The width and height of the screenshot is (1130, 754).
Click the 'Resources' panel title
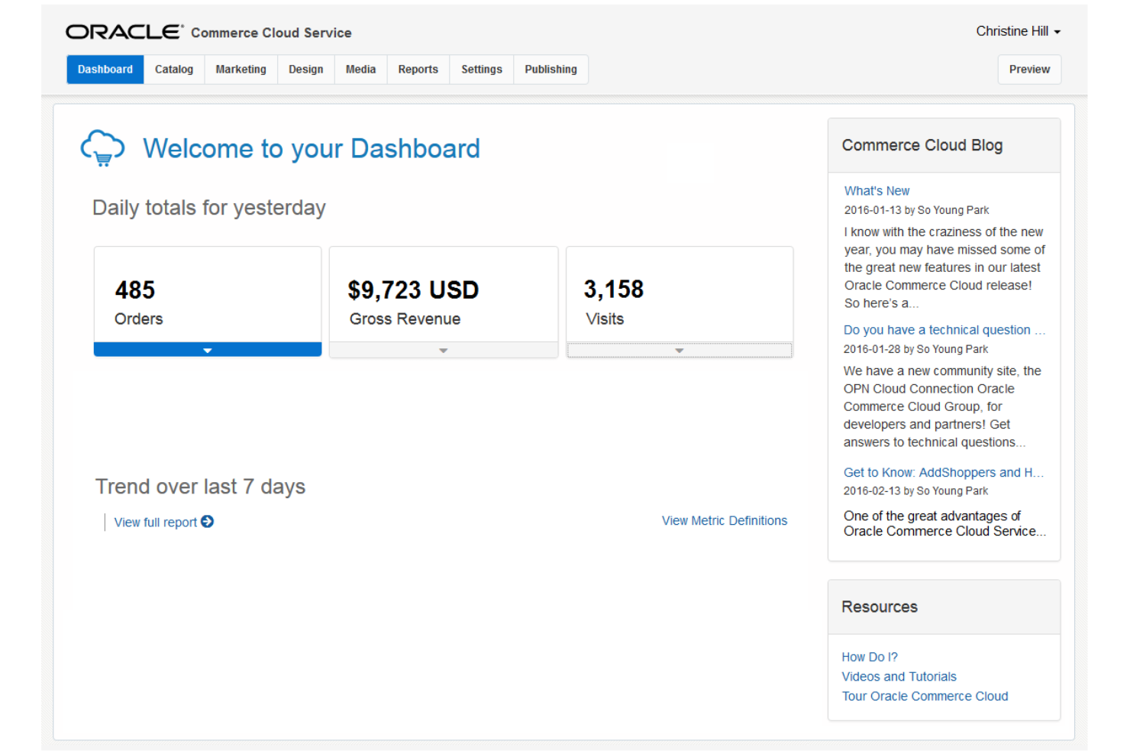coord(880,607)
